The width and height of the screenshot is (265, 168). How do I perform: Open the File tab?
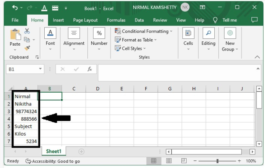coord(15,20)
